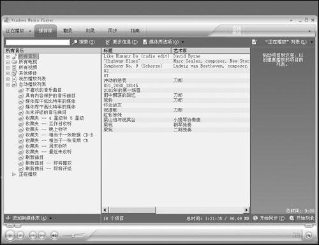319x245 pixels.
Task: Click 开始刻录 button
Action: click(302, 218)
